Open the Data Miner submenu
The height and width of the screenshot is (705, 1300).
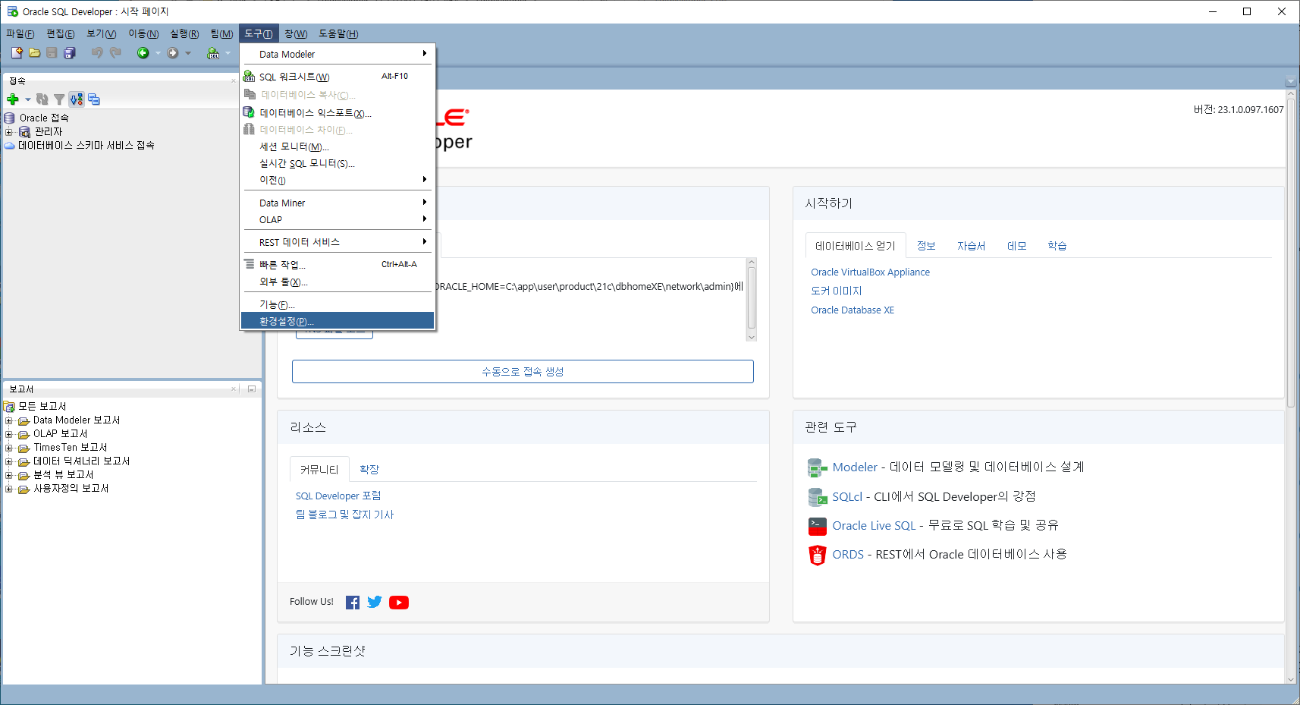tap(338, 203)
